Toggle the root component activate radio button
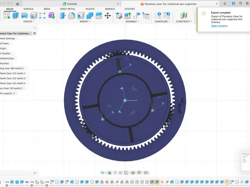The image size is (250, 187). (x=35, y=34)
